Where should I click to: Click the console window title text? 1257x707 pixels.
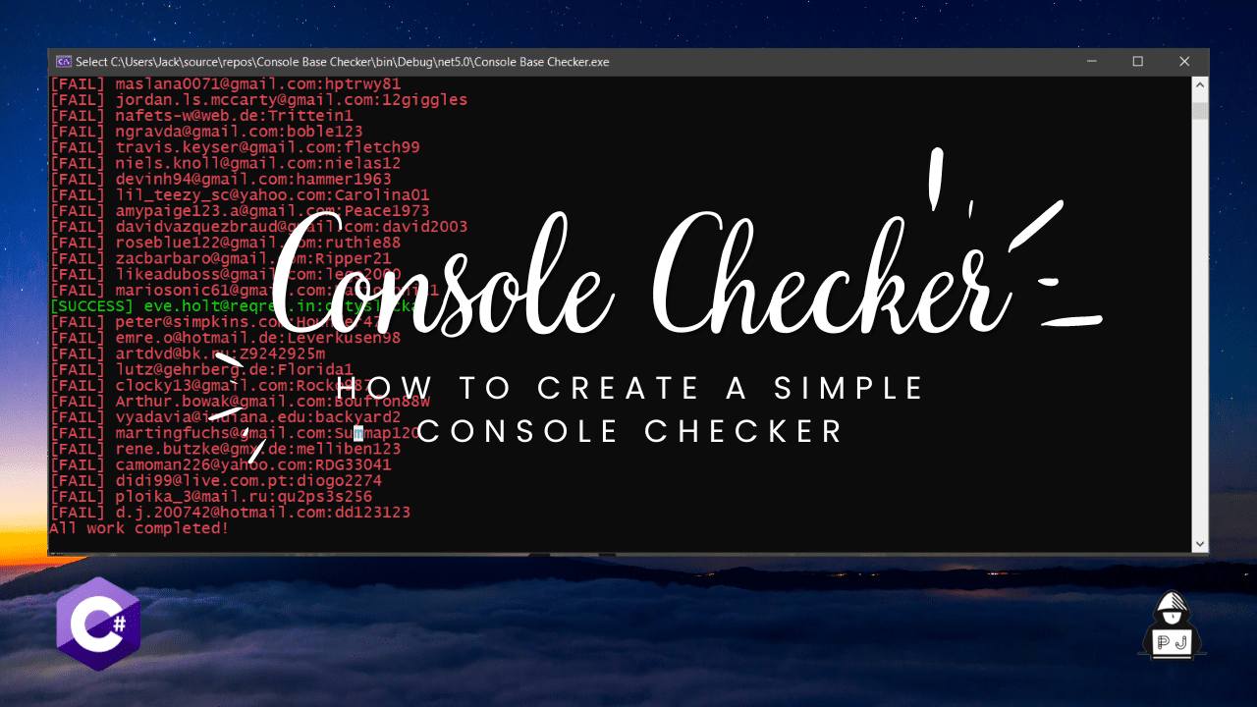(x=342, y=62)
